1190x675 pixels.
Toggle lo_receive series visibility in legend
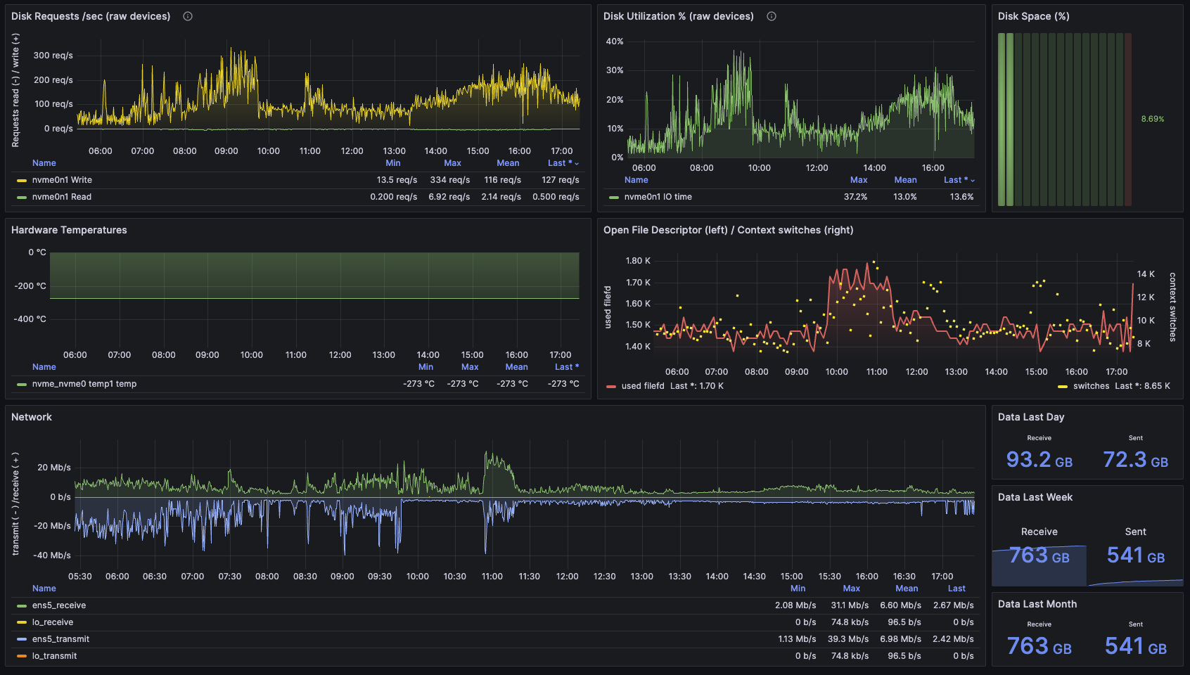click(53, 622)
